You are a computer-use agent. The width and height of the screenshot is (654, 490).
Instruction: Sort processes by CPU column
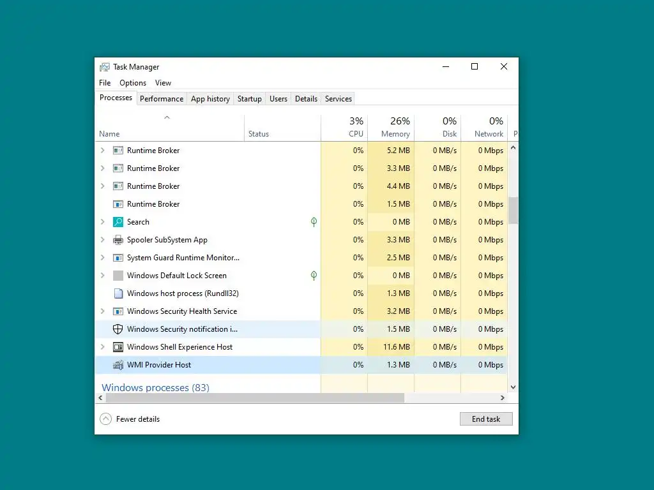344,128
